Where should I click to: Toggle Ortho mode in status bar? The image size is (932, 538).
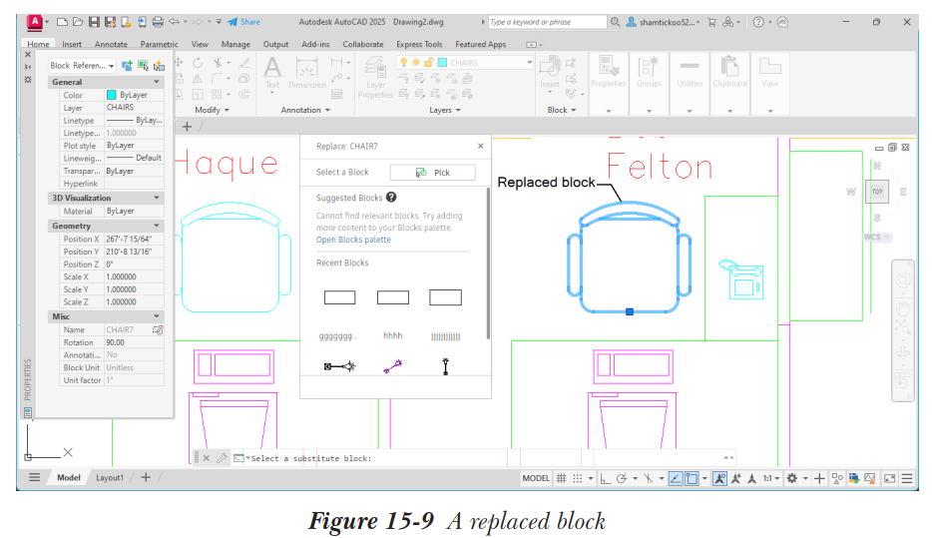point(605,478)
